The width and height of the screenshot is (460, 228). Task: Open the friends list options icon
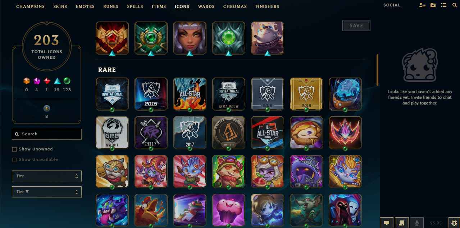(444, 5)
